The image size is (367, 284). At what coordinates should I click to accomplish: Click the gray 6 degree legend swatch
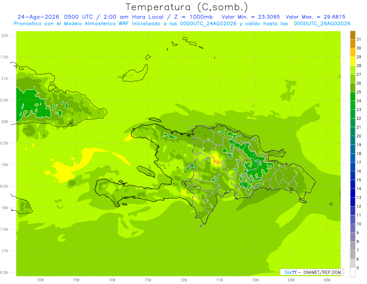(353, 255)
